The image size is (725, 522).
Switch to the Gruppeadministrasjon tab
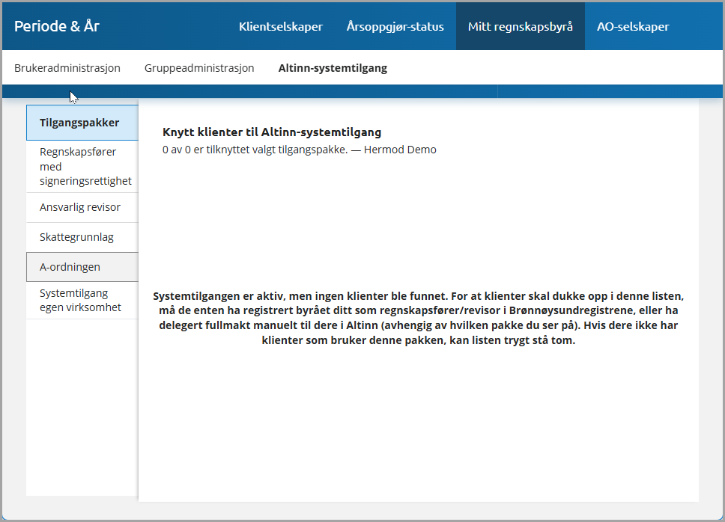tap(199, 68)
